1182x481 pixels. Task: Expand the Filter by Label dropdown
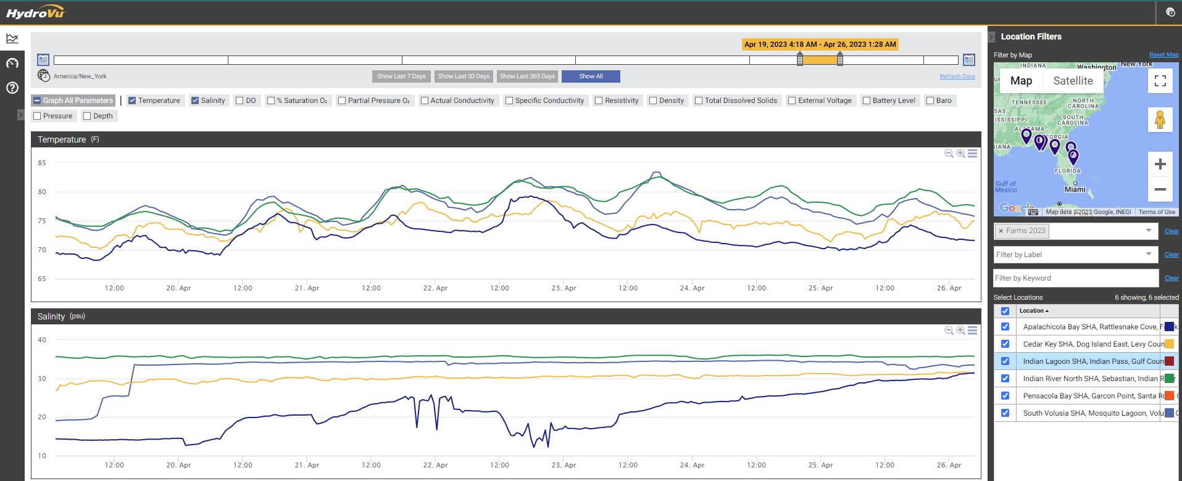pos(1148,254)
